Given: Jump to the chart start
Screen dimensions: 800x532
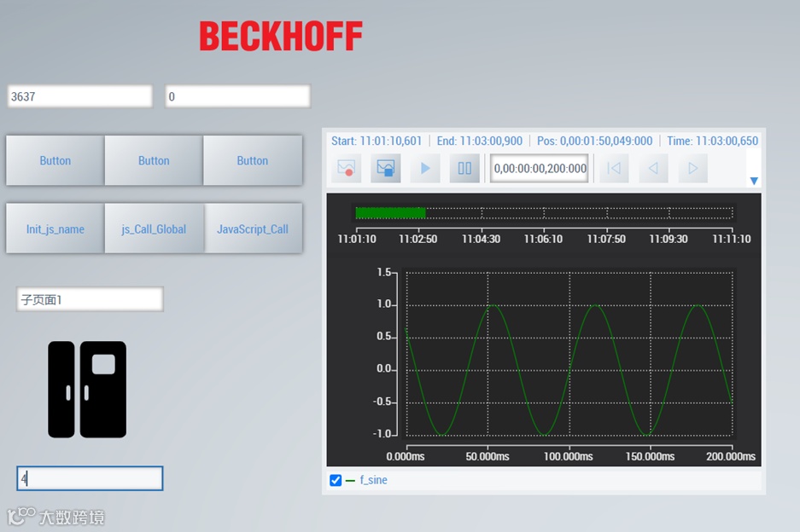Looking at the screenshot, I should click(614, 168).
